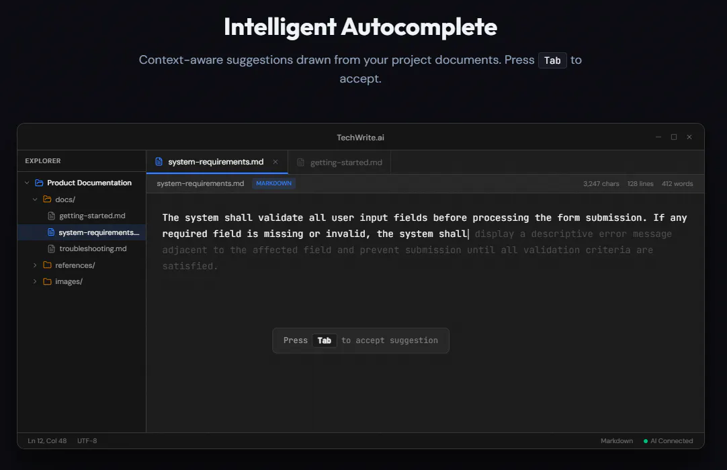Screen dimensions: 727x470
Task: Switch to the getting-started.md tab
Action: tap(339, 162)
